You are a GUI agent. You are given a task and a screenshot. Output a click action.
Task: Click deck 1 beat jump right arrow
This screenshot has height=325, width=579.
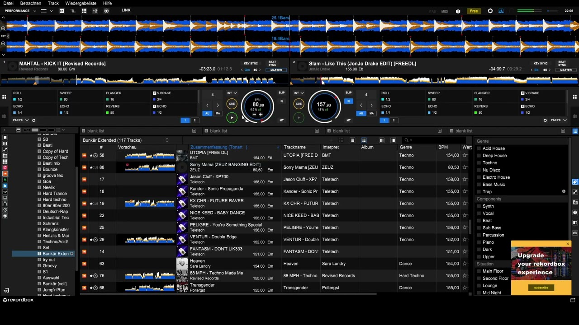[218, 105]
